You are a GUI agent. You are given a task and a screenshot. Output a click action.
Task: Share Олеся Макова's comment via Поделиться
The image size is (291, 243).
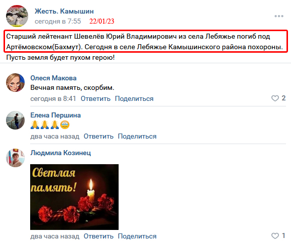(x=134, y=98)
